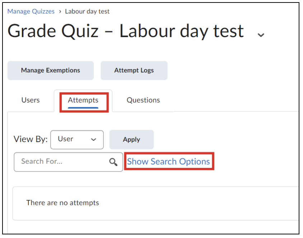
Task: Open the View By User dropdown
Action: click(77, 139)
